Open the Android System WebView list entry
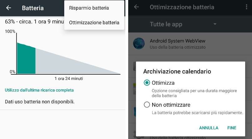Screen dimensions: 252x139 (x=190, y=44)
